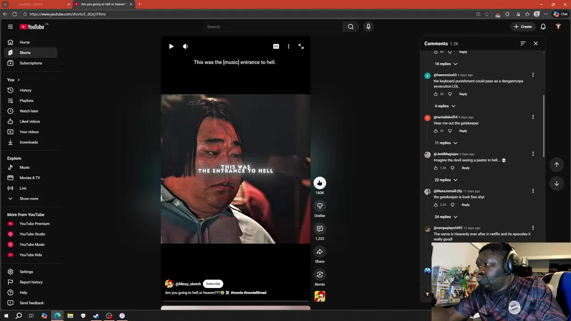
Task: Open Watch later in the sidebar
Action: coord(31,111)
